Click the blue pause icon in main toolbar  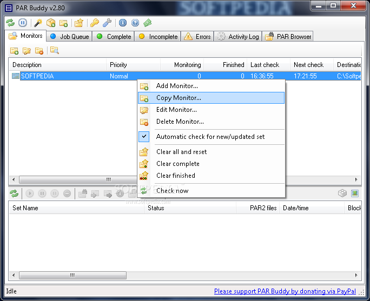coord(23,23)
